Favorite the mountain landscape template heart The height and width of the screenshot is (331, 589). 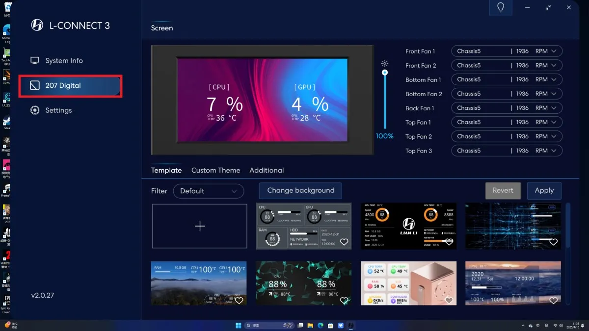[239, 300]
